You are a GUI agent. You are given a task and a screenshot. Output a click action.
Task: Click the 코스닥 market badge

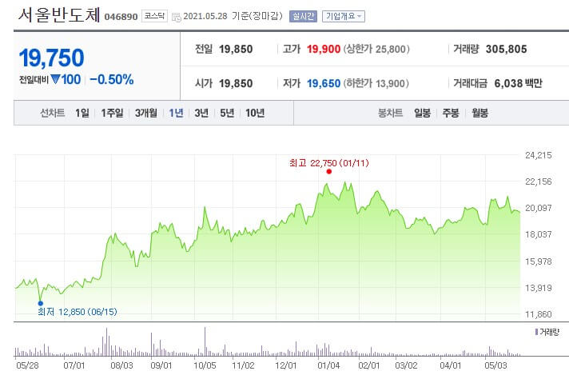click(154, 16)
